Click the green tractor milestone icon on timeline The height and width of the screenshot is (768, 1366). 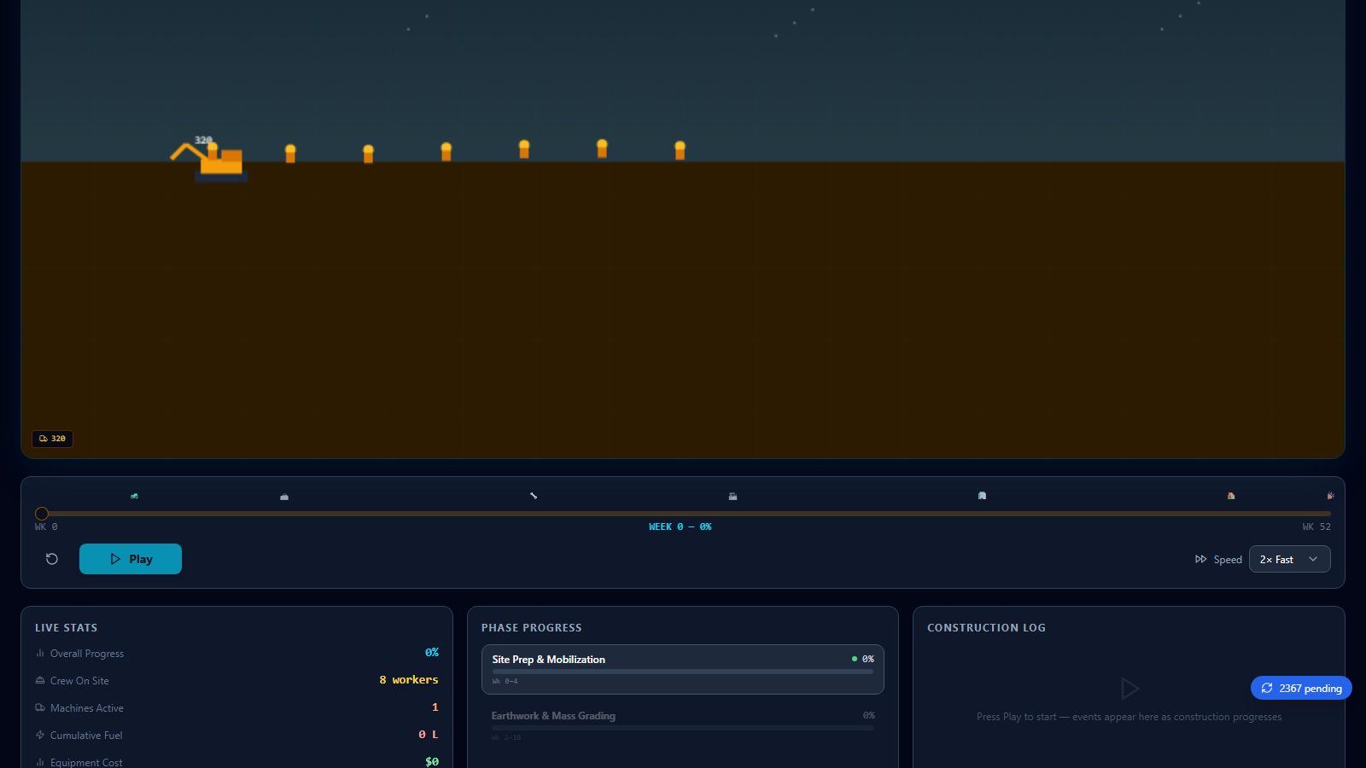coord(134,496)
